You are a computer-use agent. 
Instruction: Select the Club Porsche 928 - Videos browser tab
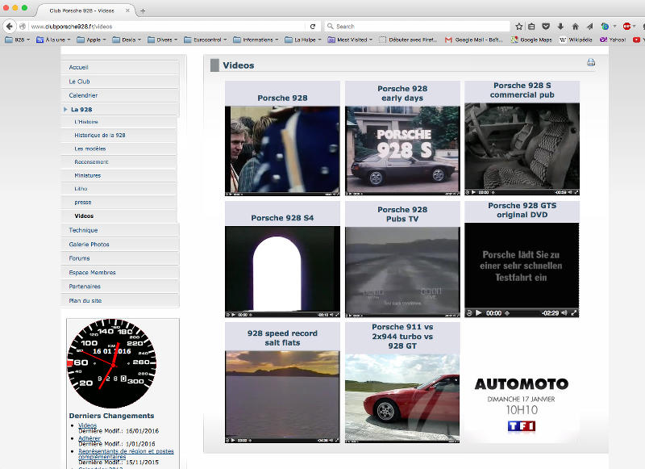85,10
